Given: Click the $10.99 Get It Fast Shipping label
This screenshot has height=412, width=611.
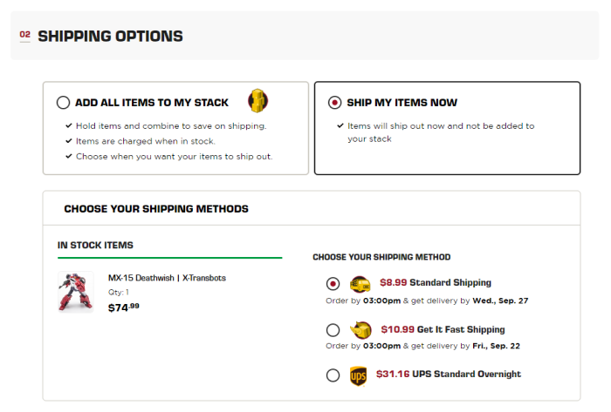Looking at the screenshot, I should (x=443, y=330).
